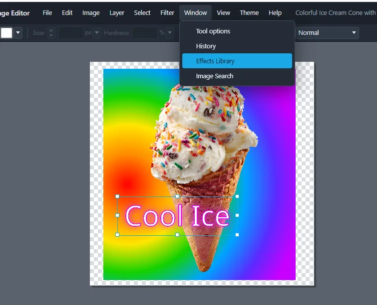Click bottom-left handle of text box
Viewport: 377px width, 305px height.
(x=117, y=235)
